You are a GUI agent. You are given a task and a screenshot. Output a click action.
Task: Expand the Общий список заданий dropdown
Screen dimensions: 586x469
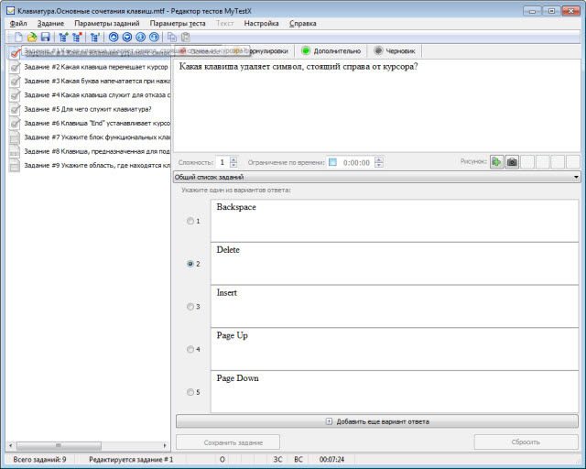pos(575,177)
